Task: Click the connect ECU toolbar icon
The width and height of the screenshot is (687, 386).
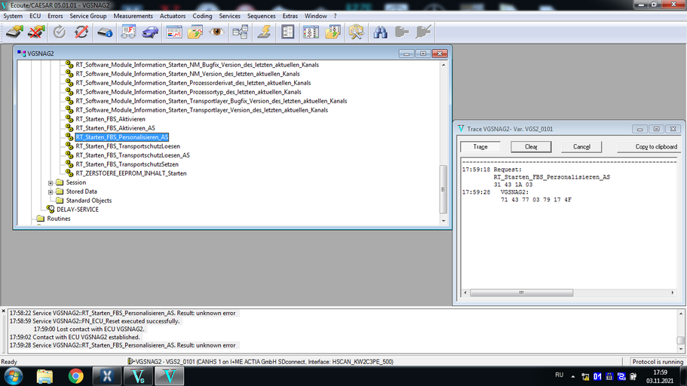Action: click(14, 32)
